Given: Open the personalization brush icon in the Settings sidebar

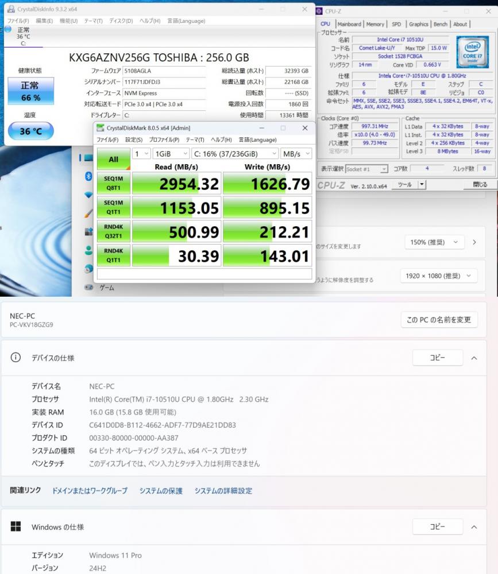Looking at the screenshot, I should click(x=88, y=213).
